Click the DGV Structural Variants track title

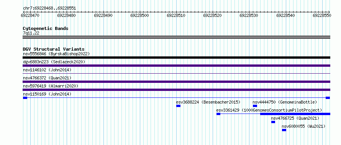pos(54,49)
